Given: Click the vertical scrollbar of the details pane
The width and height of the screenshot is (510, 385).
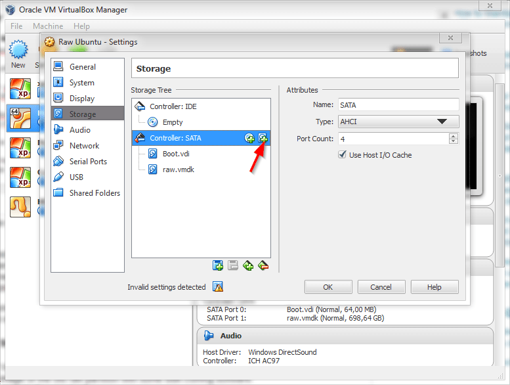Looking at the screenshot, I should 499,175.
